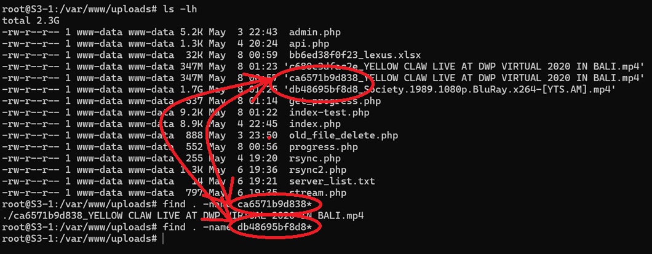Select old_file_delete.php in the listing

click(343, 135)
